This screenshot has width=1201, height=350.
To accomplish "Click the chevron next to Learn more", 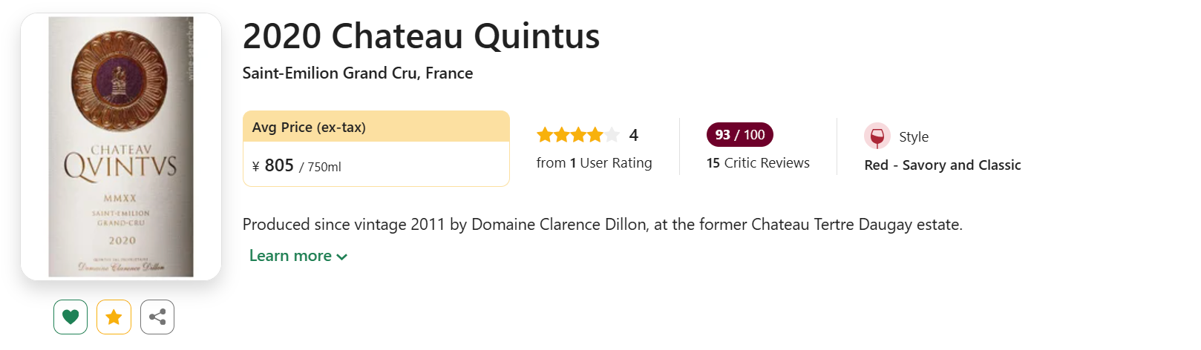I will click(342, 257).
